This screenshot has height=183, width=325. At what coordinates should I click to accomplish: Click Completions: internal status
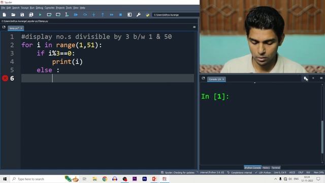click(239, 173)
